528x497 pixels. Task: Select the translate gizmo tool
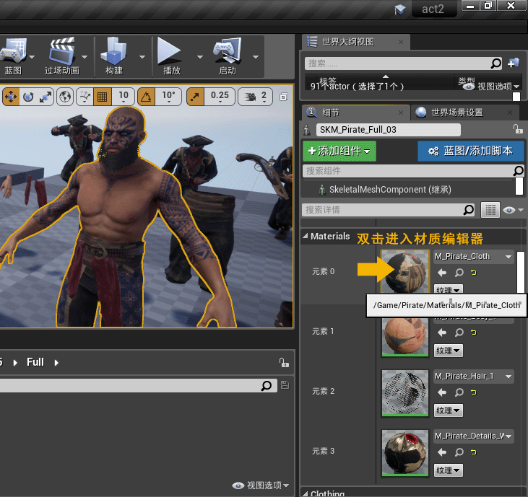11,97
